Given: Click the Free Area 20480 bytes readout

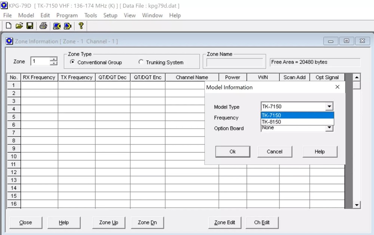Looking at the screenshot, I should click(x=315, y=62).
